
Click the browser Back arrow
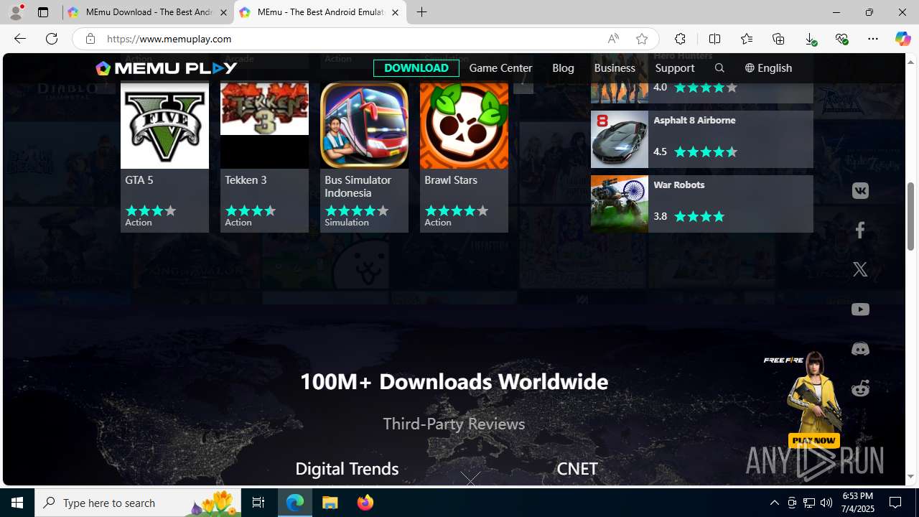point(19,39)
